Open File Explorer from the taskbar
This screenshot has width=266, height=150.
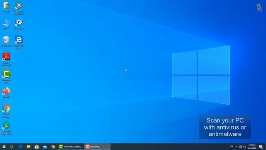(29, 147)
